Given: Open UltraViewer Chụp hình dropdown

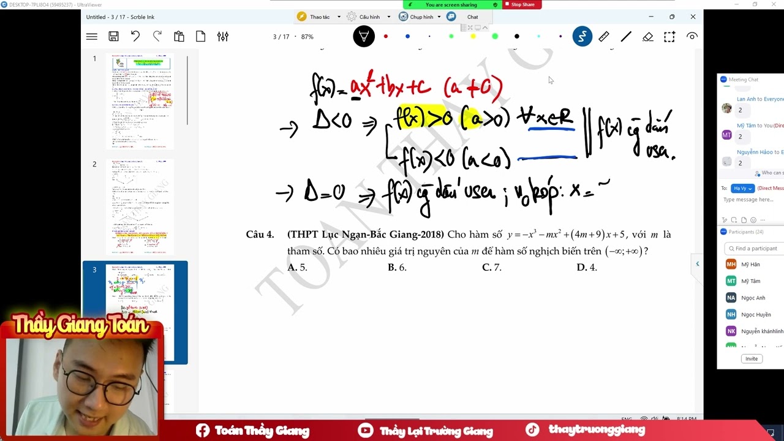Looking at the screenshot, I should tap(421, 17).
